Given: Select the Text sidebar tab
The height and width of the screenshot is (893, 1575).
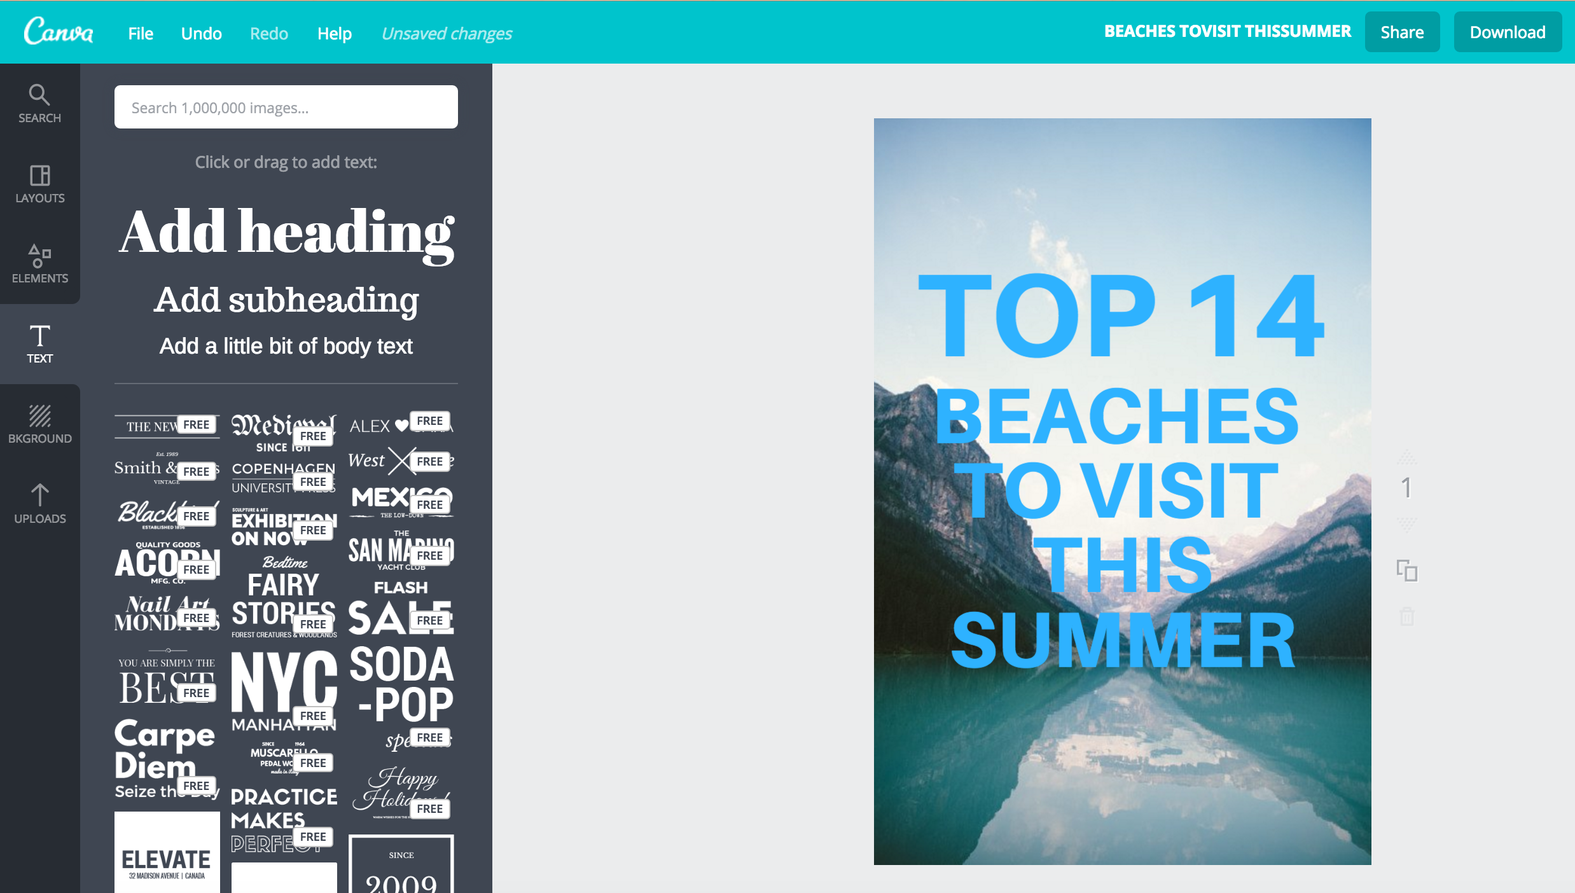Looking at the screenshot, I should pos(39,344).
